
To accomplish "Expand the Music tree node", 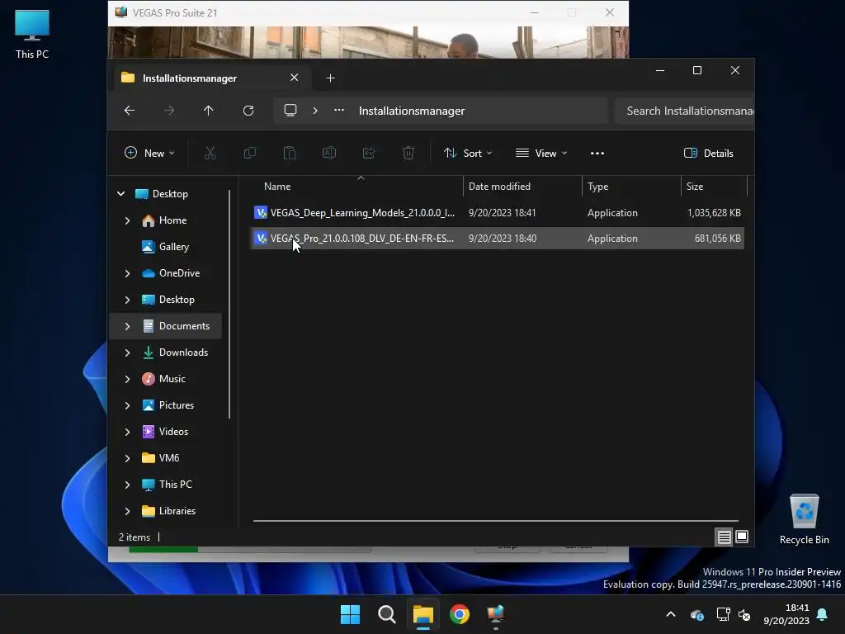I will [x=127, y=379].
